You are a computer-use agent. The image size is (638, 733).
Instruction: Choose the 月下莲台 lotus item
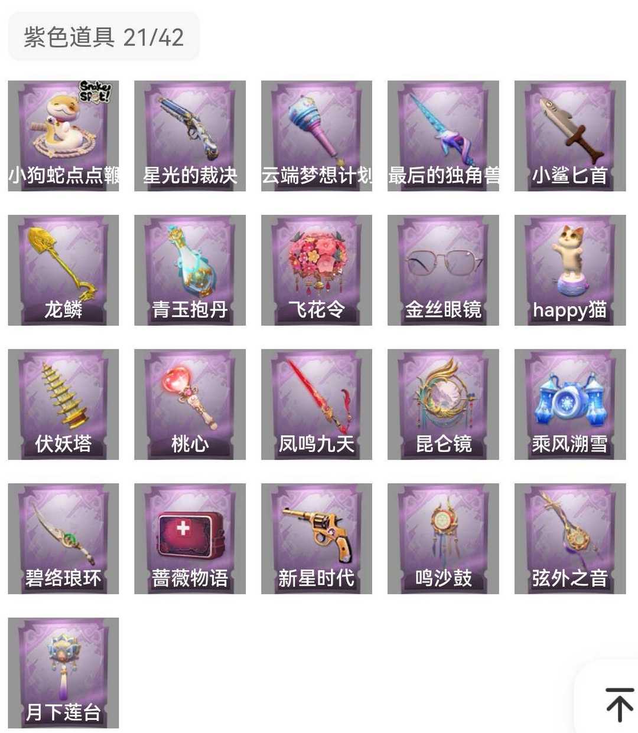[x=63, y=673]
